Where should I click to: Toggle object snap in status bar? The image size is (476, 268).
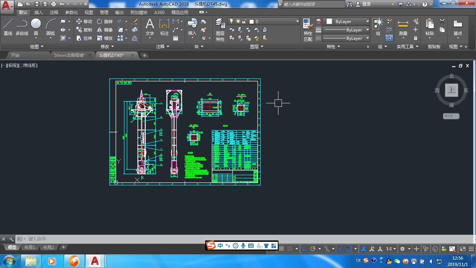[x=349, y=249]
